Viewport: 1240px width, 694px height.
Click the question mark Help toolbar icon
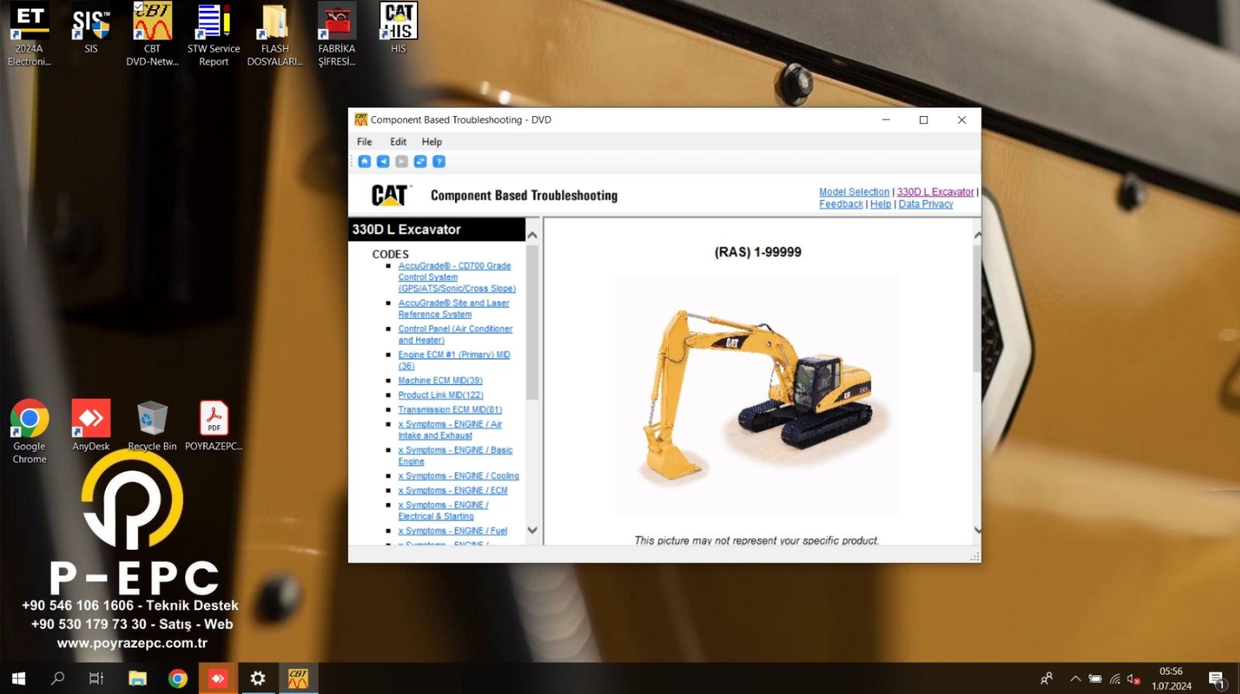[439, 161]
